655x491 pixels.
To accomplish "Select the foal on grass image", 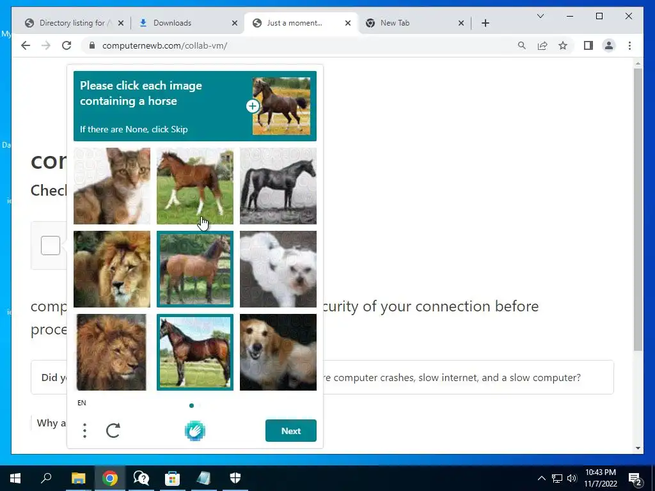I will pos(195,186).
